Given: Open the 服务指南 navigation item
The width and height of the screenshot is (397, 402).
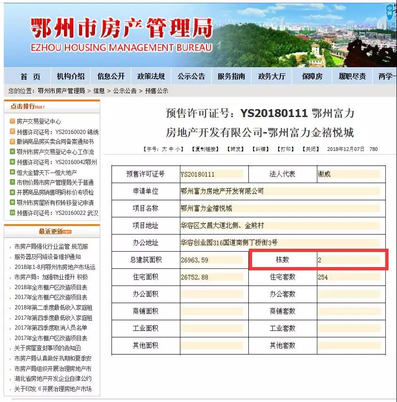Looking at the screenshot, I should (231, 77).
